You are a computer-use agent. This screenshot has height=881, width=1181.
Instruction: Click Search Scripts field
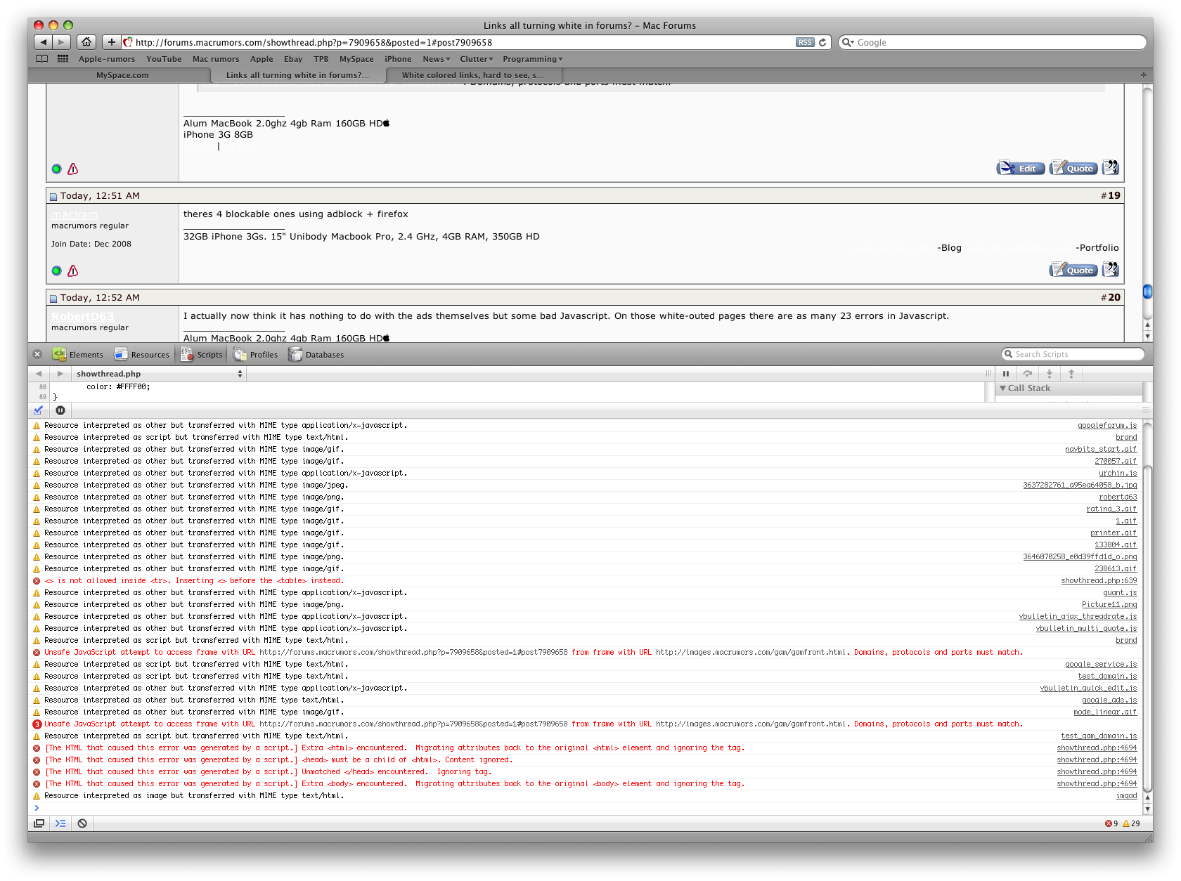[x=1073, y=354]
